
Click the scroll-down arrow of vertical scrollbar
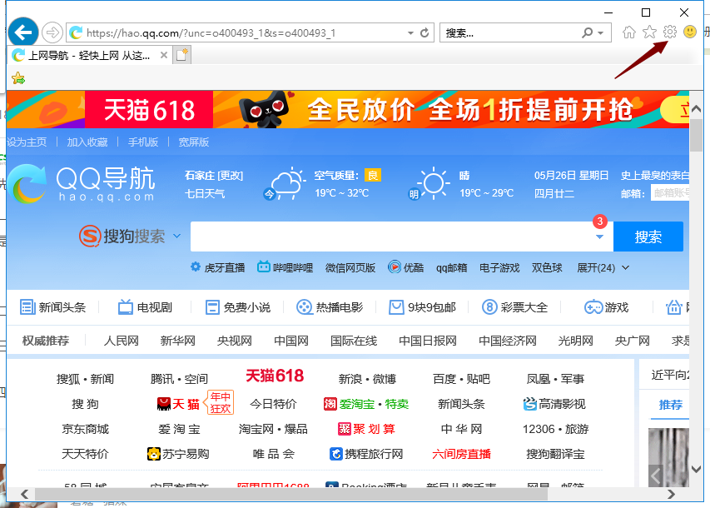point(696,469)
